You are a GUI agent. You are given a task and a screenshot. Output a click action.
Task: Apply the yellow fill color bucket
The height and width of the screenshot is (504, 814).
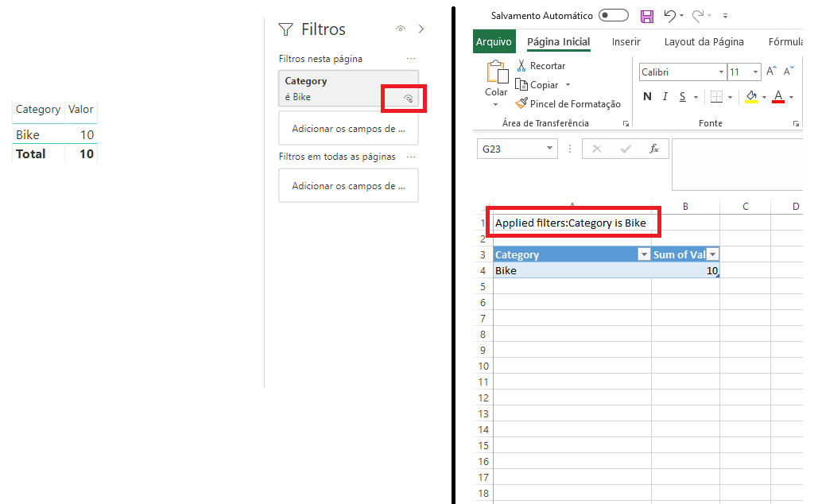(751, 96)
